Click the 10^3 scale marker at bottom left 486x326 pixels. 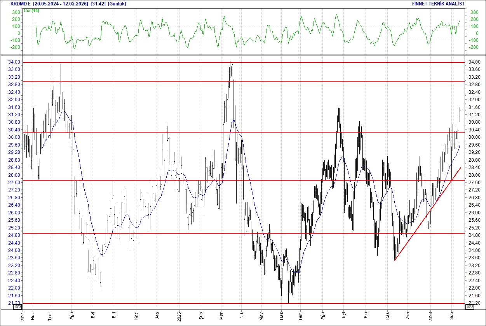point(17,307)
